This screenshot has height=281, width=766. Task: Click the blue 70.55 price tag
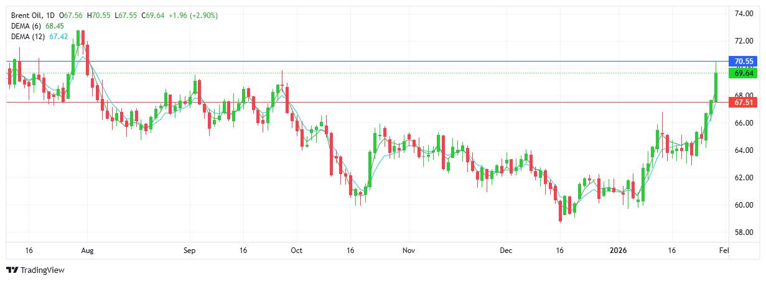tap(744, 62)
